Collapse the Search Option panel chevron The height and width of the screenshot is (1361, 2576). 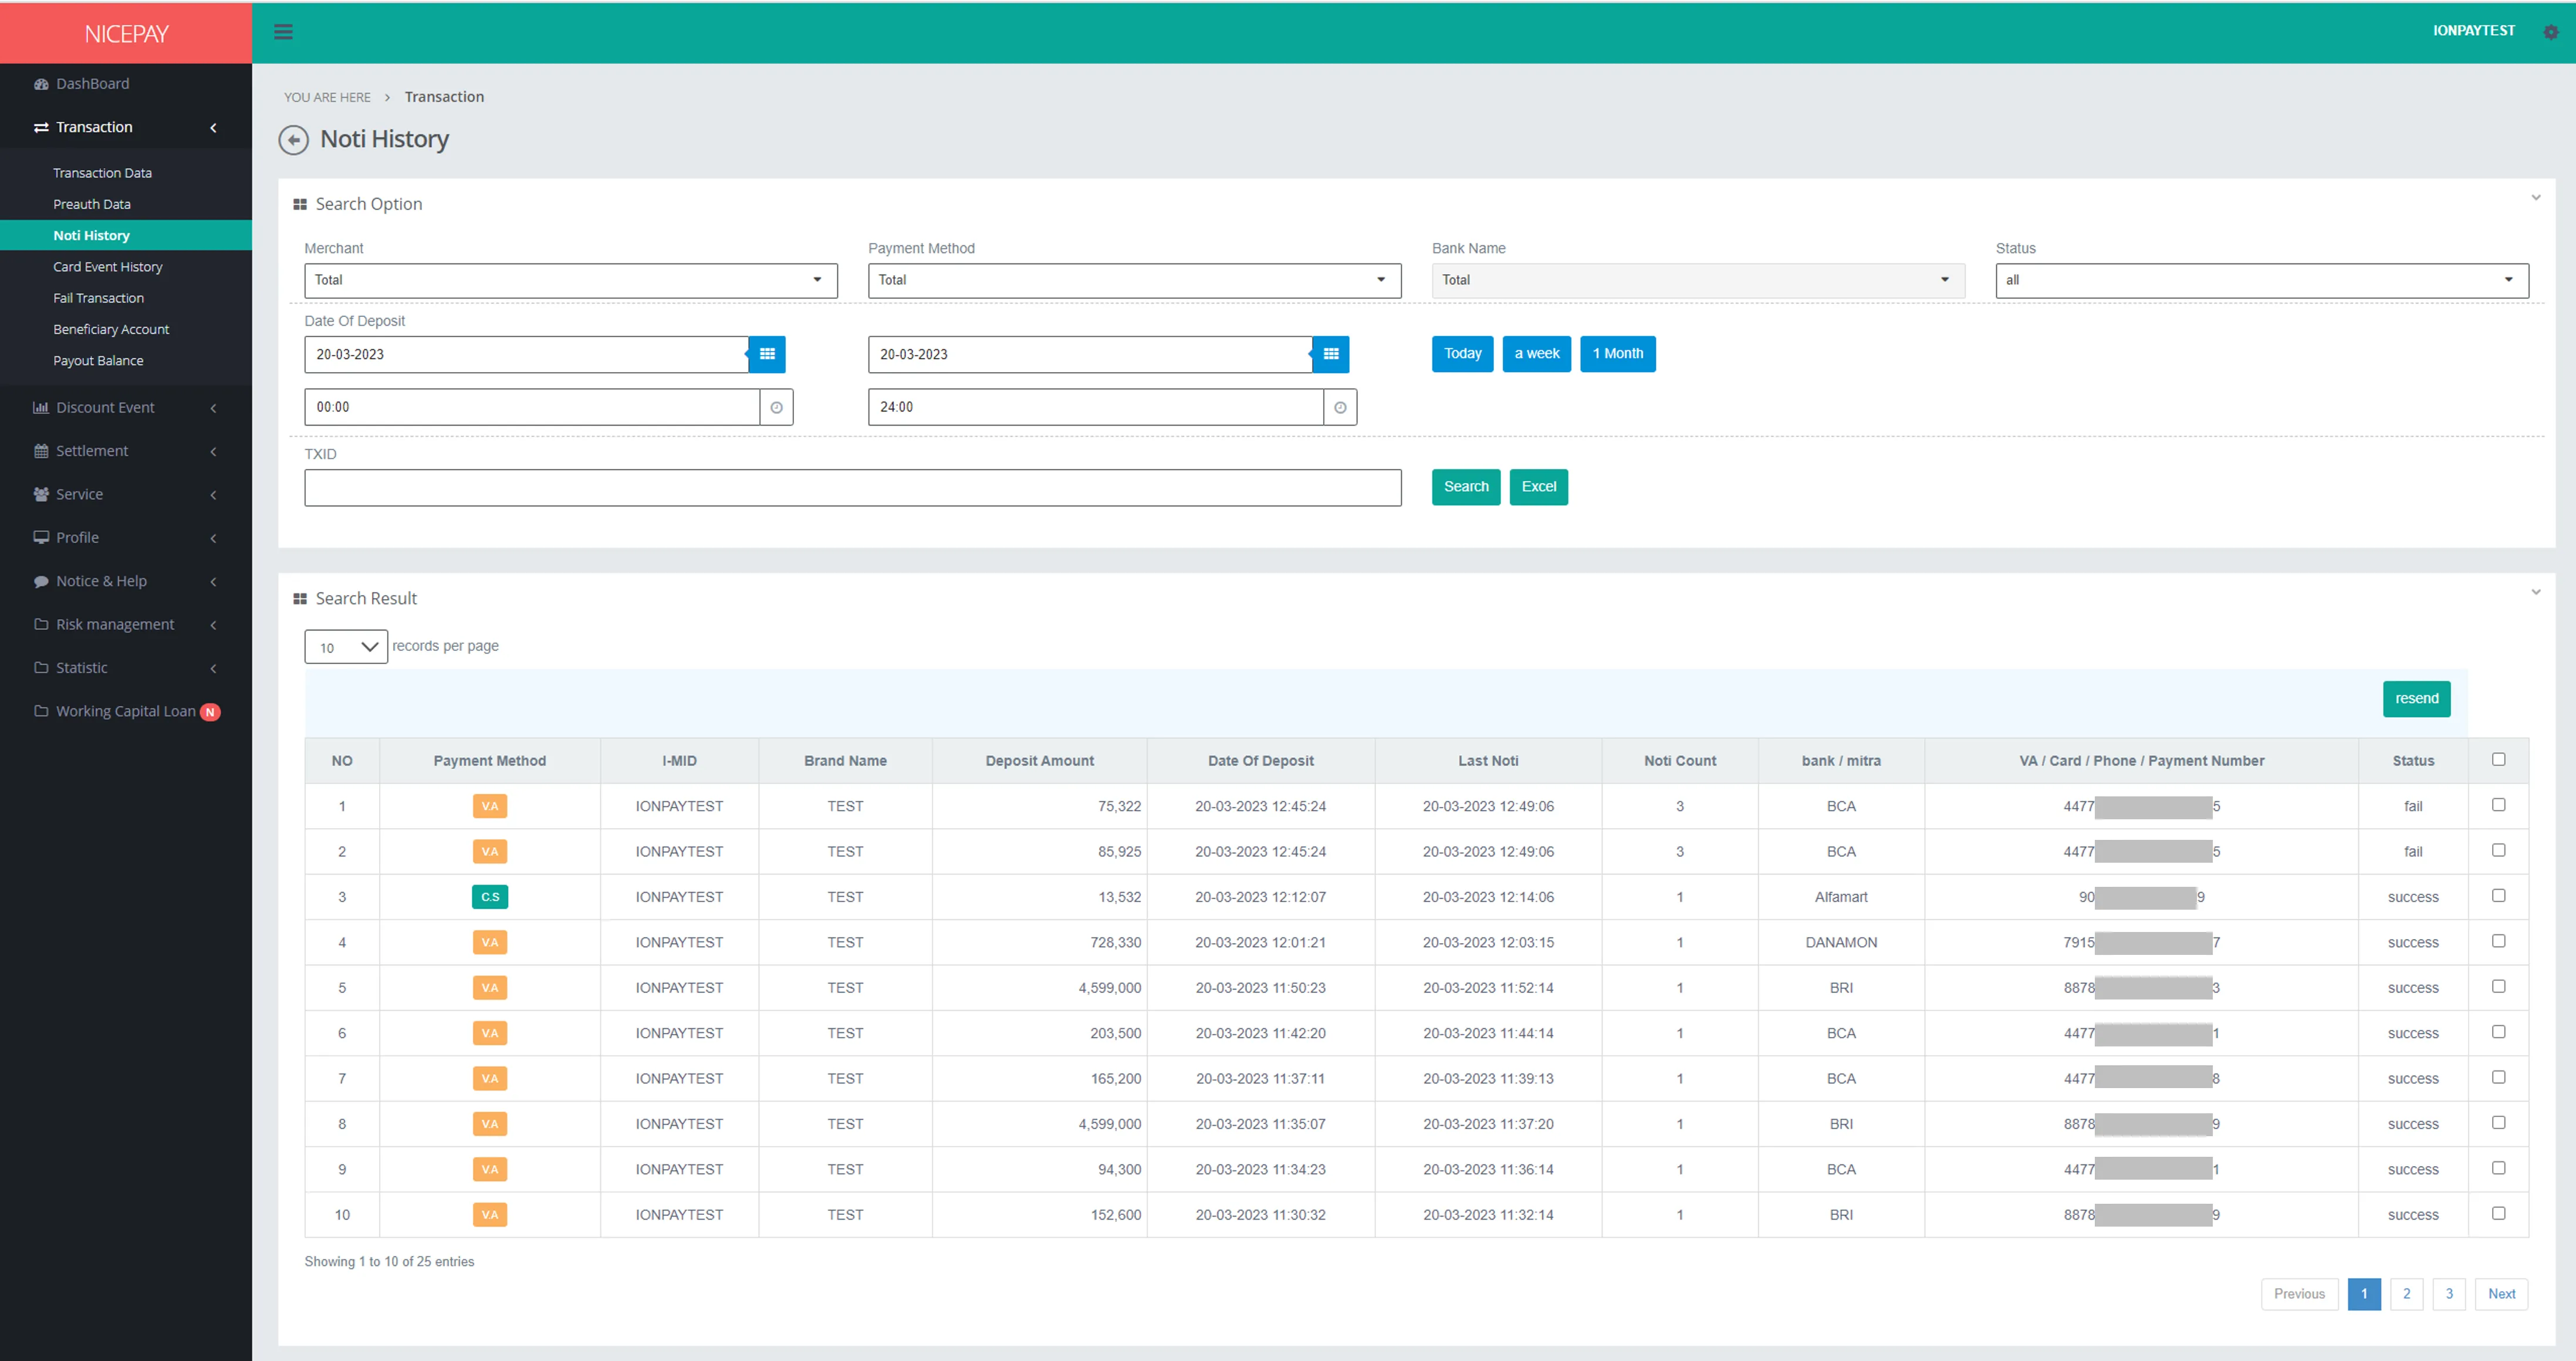click(2536, 198)
